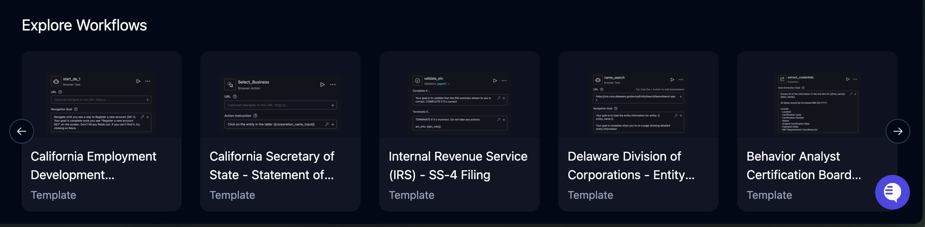925x227 pixels.
Task: Click the Template label under the IRS card
Action: [411, 195]
